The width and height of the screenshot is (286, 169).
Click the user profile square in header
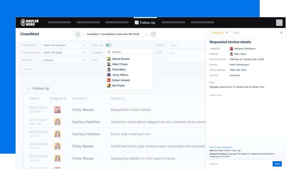coord(279,22)
